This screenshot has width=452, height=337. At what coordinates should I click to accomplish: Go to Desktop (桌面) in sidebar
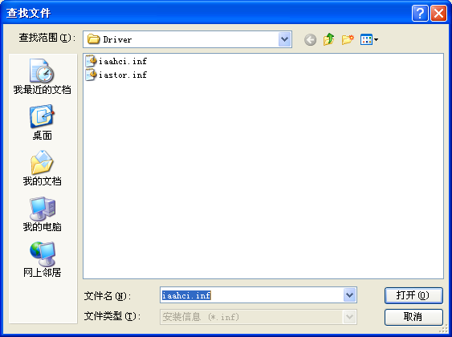coord(42,123)
